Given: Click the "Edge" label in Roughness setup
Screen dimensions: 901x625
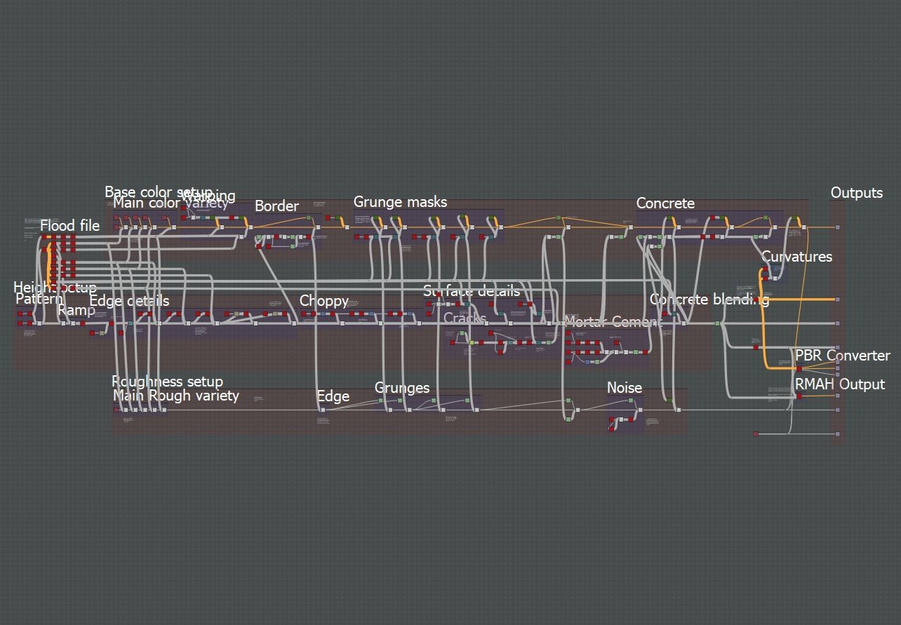Looking at the screenshot, I should click(x=333, y=397).
